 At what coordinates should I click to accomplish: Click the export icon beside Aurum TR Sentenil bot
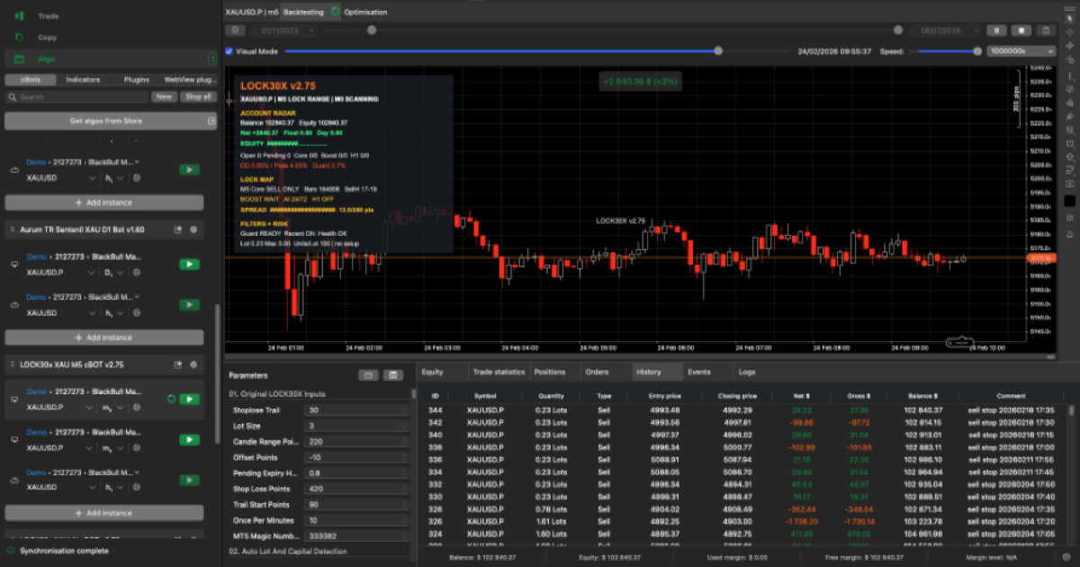point(178,229)
